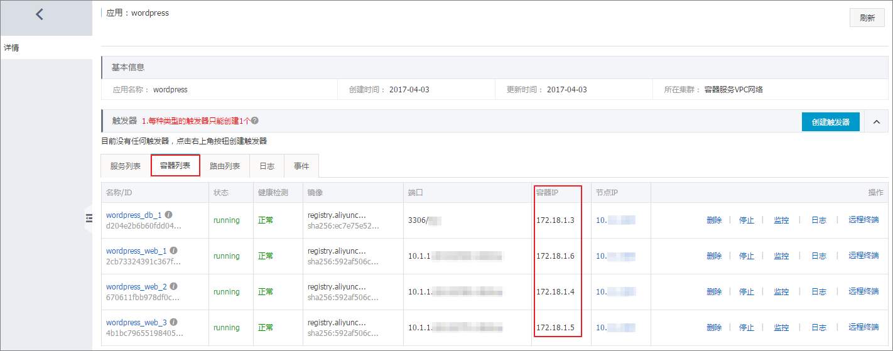Click the 创建触发器 button
The width and height of the screenshot is (893, 351).
[x=830, y=122]
